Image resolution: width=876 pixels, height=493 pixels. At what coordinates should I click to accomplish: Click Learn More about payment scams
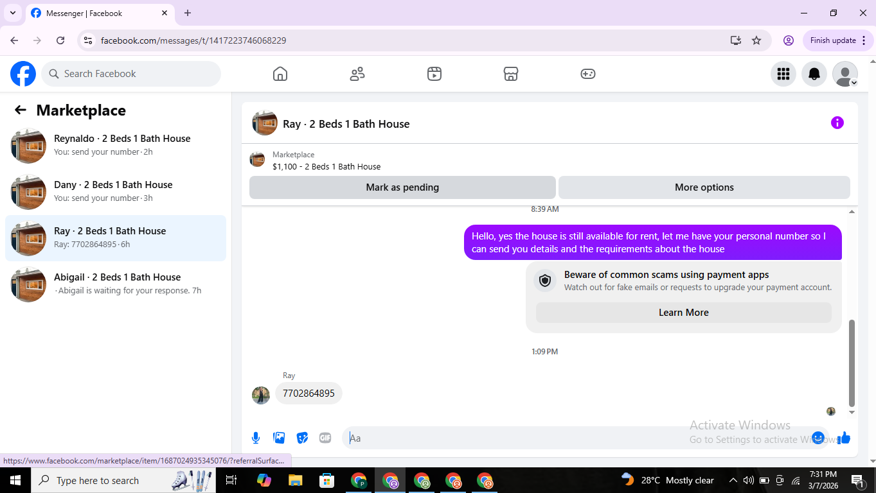684,313
